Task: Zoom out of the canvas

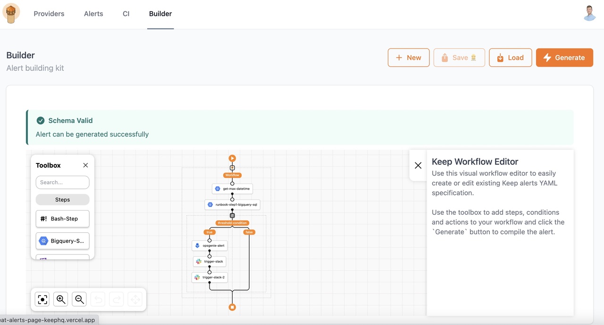Action: [x=80, y=299]
